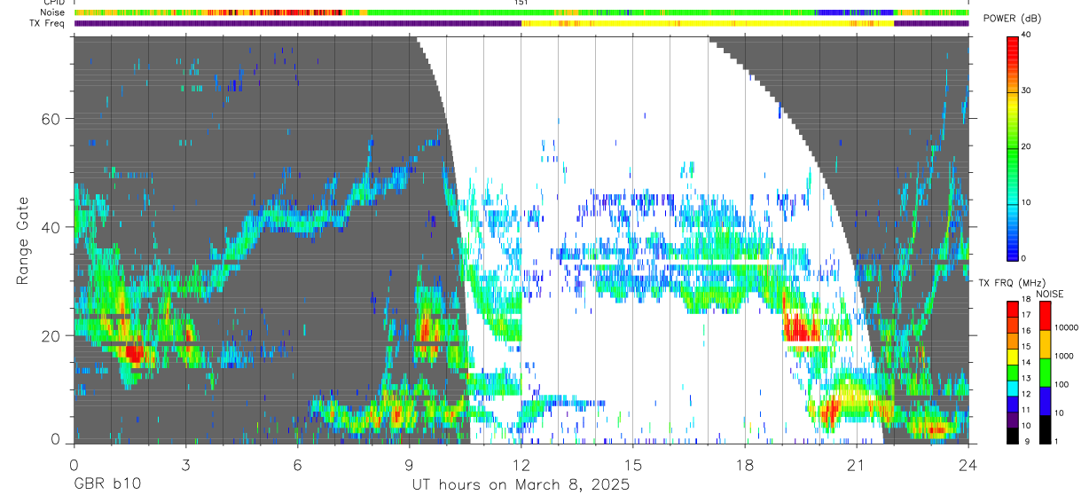Image resolution: width=1089 pixels, height=503 pixels.
Task: Click the 0 tick on the power colorbar
Action: pyautogui.click(x=1024, y=258)
